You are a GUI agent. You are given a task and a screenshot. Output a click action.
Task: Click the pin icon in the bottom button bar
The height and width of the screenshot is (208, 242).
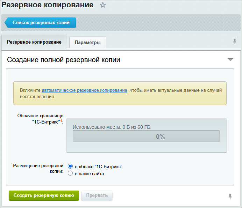[230, 196]
